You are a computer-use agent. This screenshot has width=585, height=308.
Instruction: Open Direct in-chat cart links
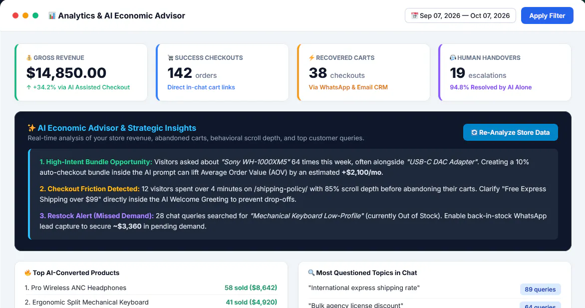point(201,87)
